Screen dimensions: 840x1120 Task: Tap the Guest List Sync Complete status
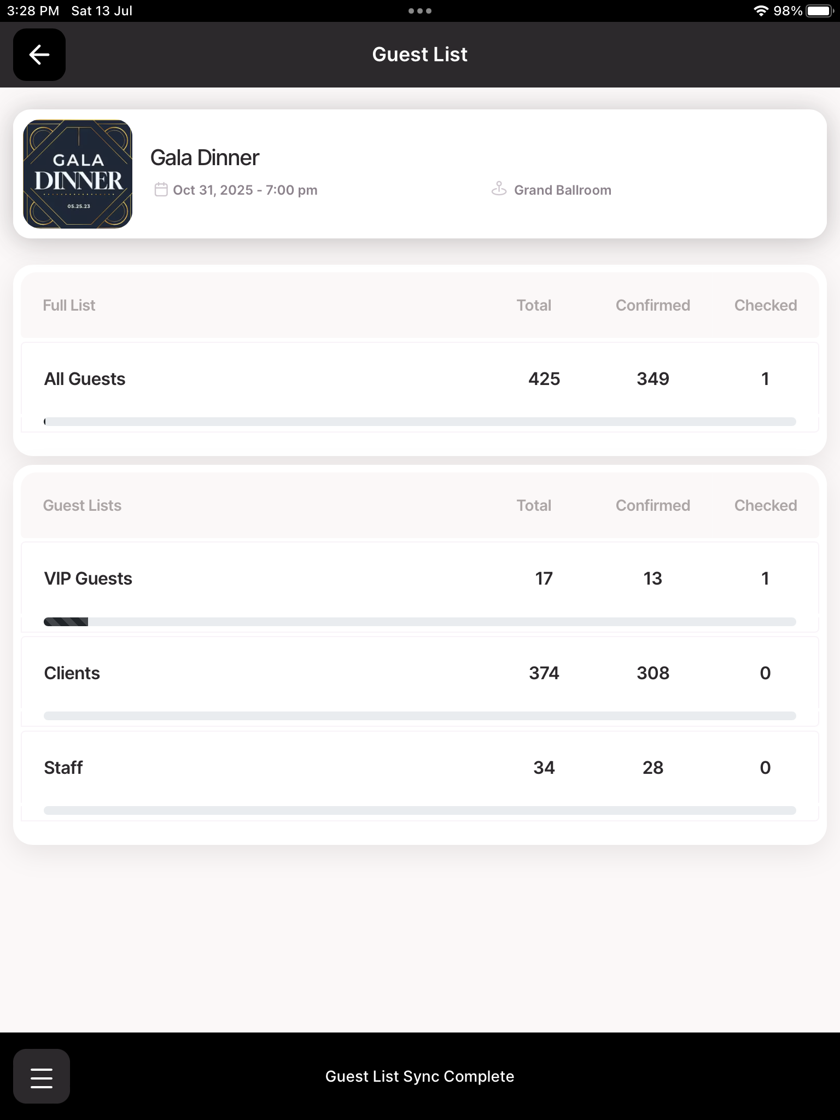click(x=420, y=1076)
